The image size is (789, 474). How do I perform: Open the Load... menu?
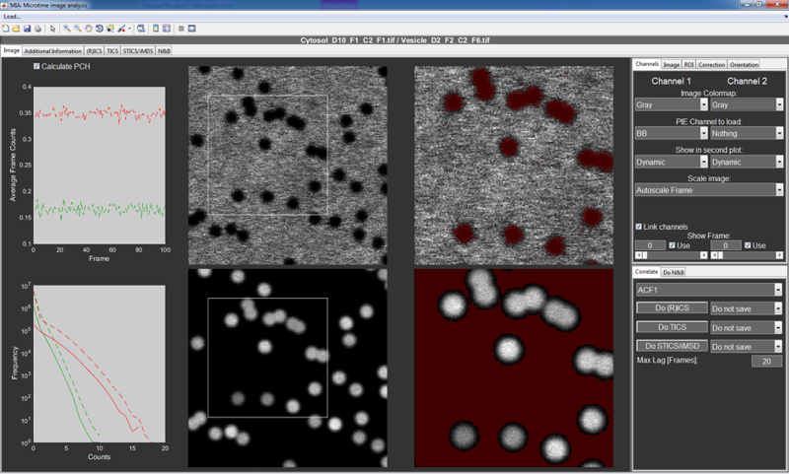click(13, 16)
